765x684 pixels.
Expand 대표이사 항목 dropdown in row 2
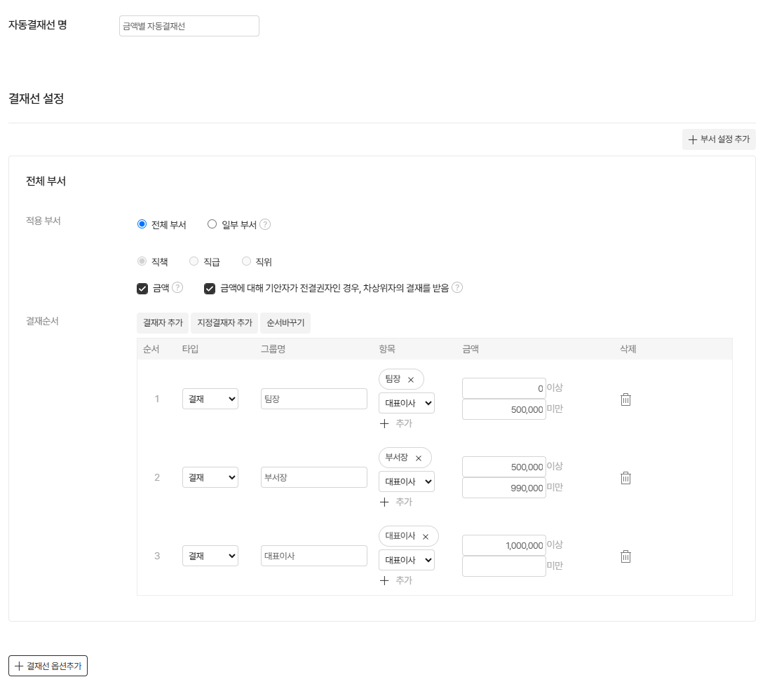[x=406, y=481]
